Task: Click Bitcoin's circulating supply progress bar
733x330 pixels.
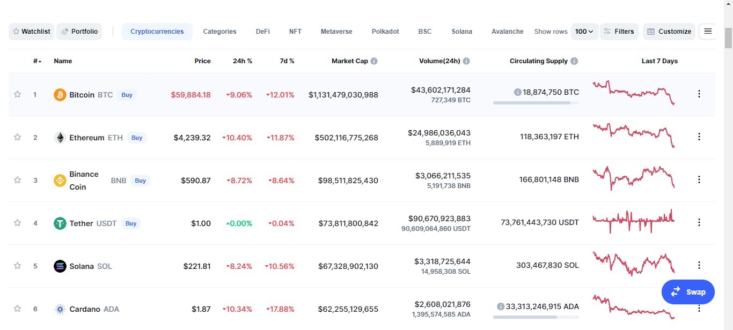Action: pos(536,103)
